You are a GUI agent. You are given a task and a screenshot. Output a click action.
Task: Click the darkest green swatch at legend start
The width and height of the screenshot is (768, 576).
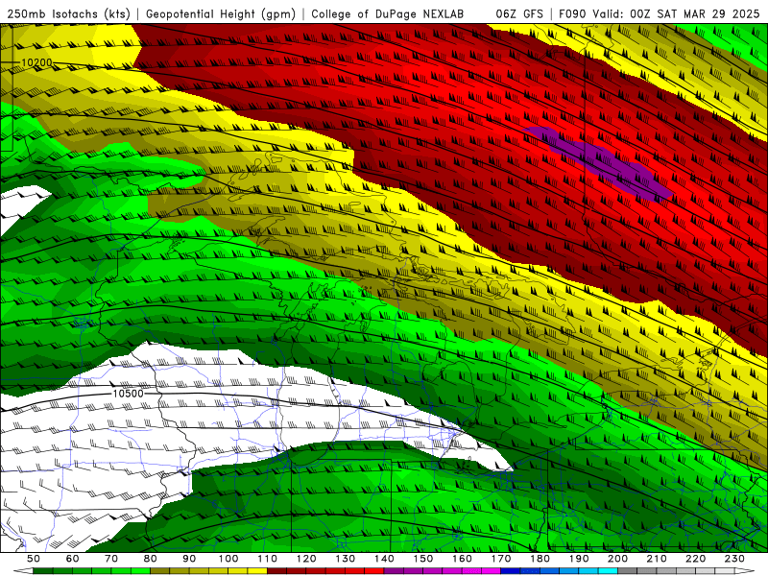click(x=43, y=571)
